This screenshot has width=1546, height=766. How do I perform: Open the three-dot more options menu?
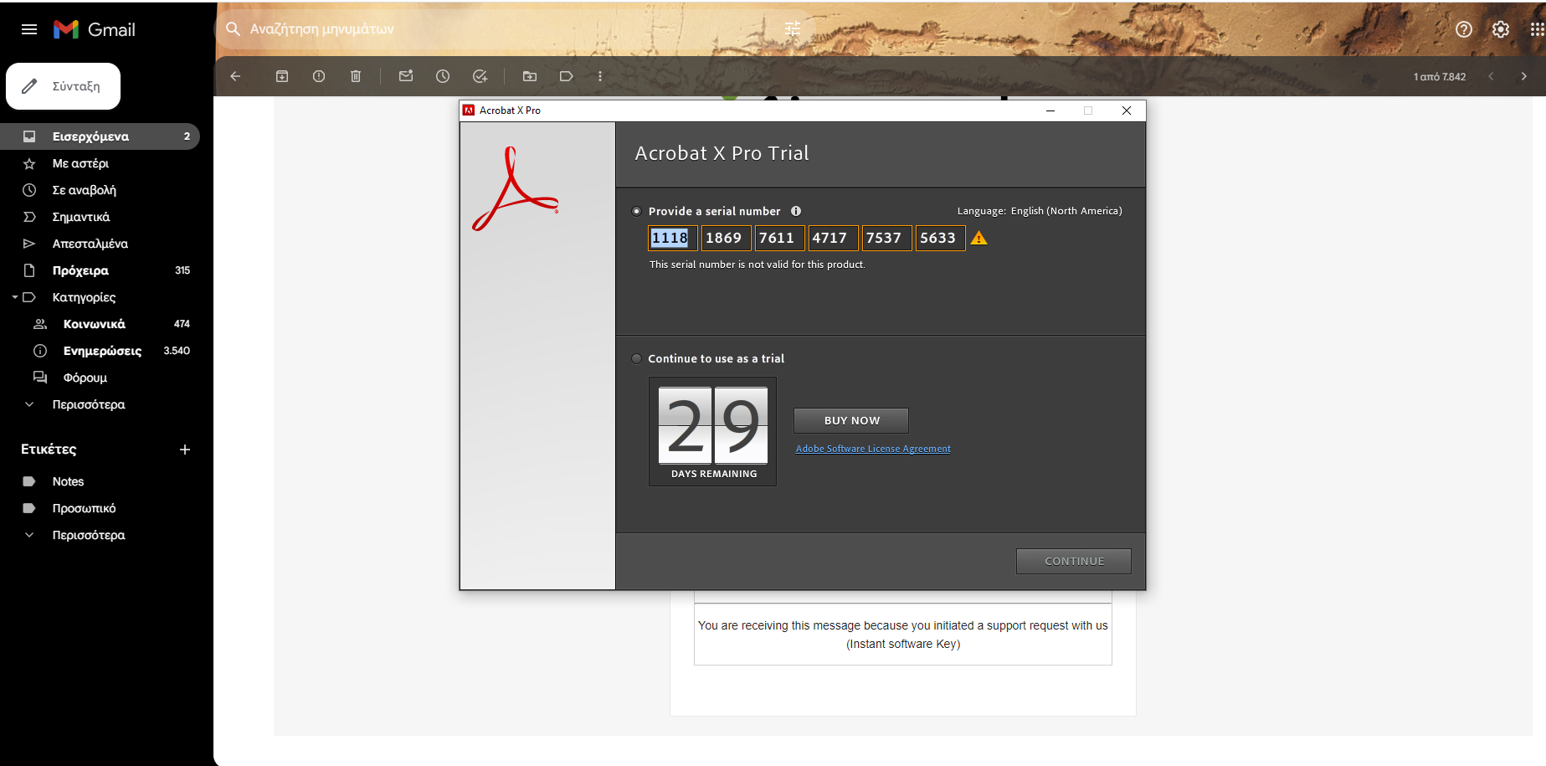pyautogui.click(x=600, y=76)
